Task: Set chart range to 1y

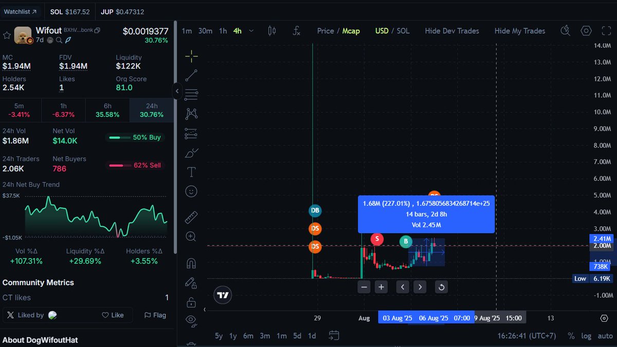Action: point(233,336)
